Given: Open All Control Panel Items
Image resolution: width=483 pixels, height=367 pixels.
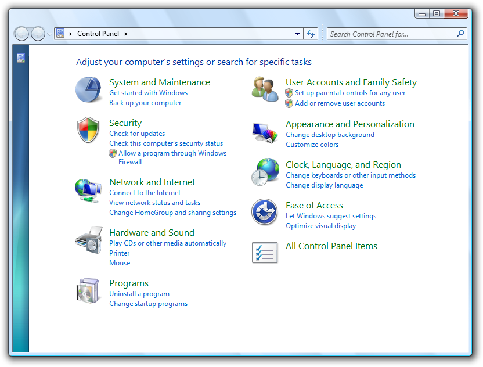Looking at the screenshot, I should point(331,246).
